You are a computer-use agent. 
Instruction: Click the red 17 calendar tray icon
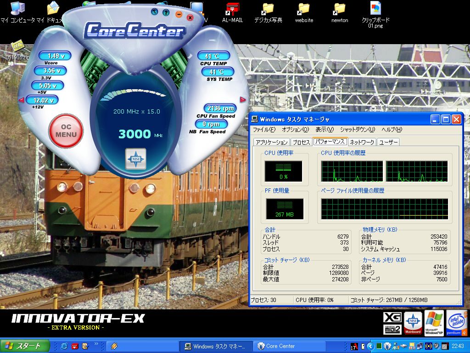354,347
